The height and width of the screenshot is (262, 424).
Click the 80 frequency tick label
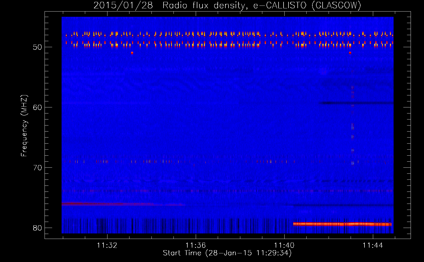coord(37,228)
